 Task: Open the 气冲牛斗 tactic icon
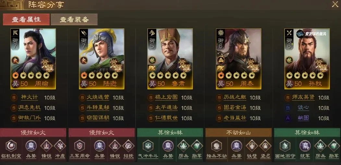(148, 146)
